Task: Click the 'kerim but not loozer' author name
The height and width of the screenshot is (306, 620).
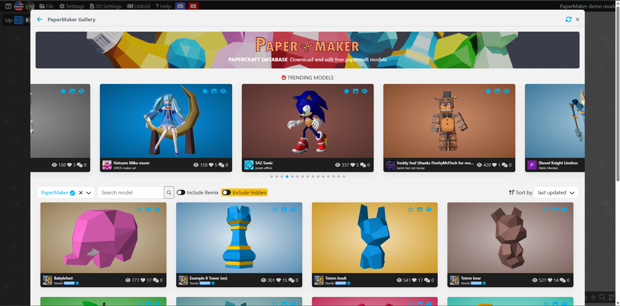Action: [x=411, y=168]
